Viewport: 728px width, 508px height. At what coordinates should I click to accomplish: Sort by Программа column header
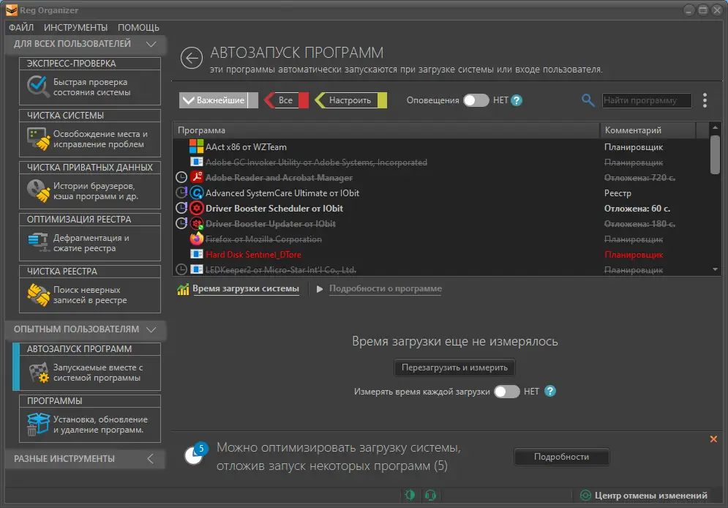(386, 130)
